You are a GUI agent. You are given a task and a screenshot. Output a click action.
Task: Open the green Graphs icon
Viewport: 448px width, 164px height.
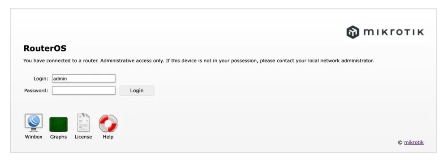59,124
